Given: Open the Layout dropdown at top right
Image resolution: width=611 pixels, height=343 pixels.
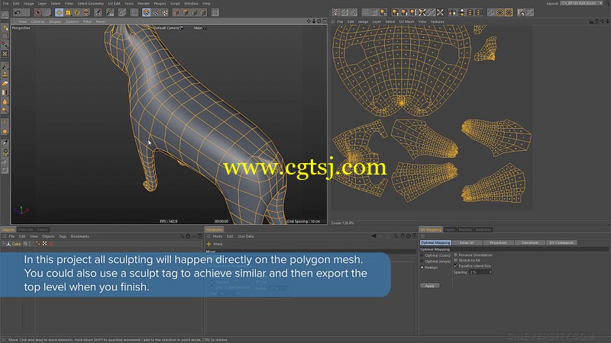Looking at the screenshot, I should (581, 3).
